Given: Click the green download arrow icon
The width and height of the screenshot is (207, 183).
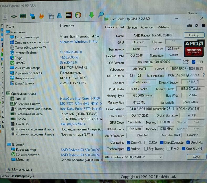Looking at the screenshot, I should [x=92, y=15].
